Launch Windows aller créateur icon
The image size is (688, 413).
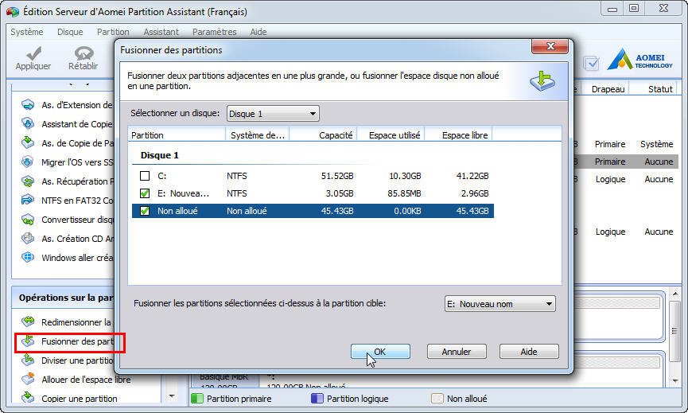tap(28, 257)
